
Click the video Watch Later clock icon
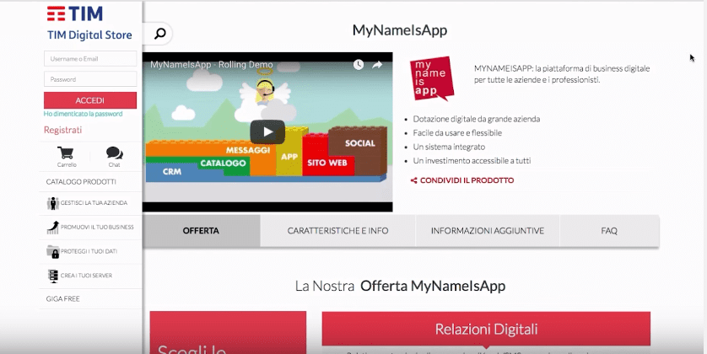tap(359, 65)
